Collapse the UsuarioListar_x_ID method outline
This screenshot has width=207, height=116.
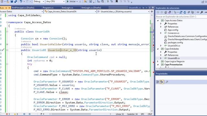pos(7,50)
